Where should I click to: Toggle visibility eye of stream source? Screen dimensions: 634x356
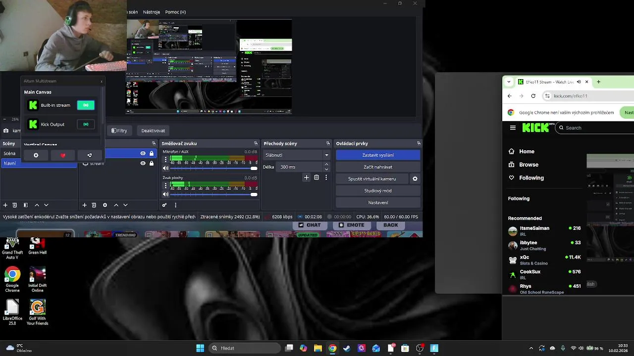coord(143,163)
